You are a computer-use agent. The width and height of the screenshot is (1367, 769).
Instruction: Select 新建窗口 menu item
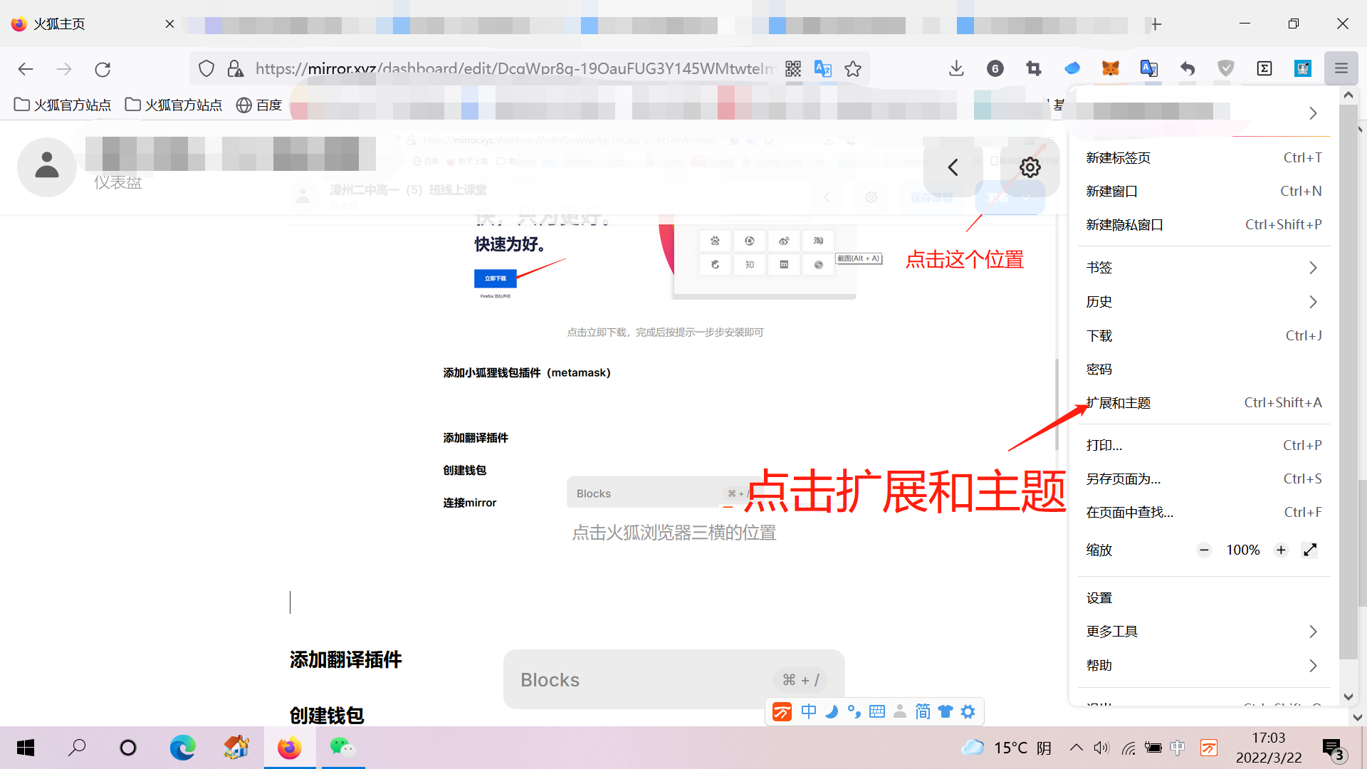coord(1203,191)
